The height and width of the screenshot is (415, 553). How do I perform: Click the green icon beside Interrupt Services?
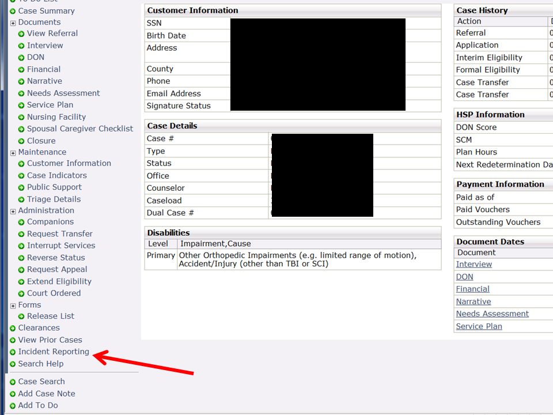pos(21,246)
